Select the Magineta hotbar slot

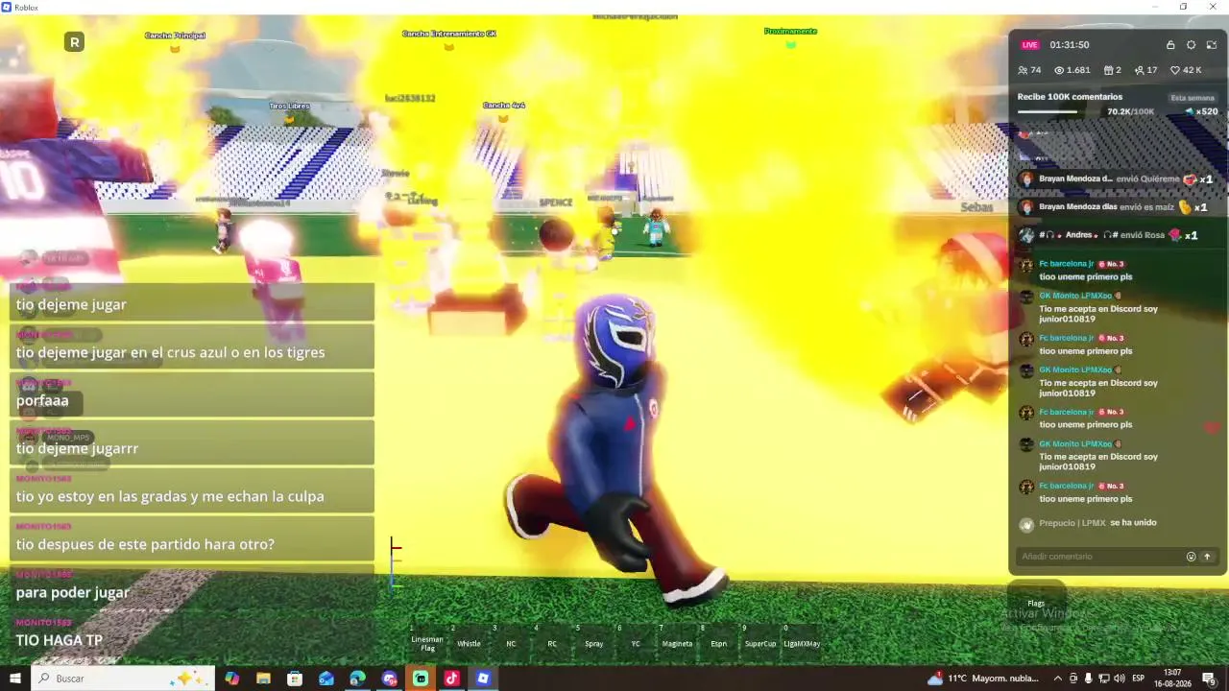pos(677,641)
